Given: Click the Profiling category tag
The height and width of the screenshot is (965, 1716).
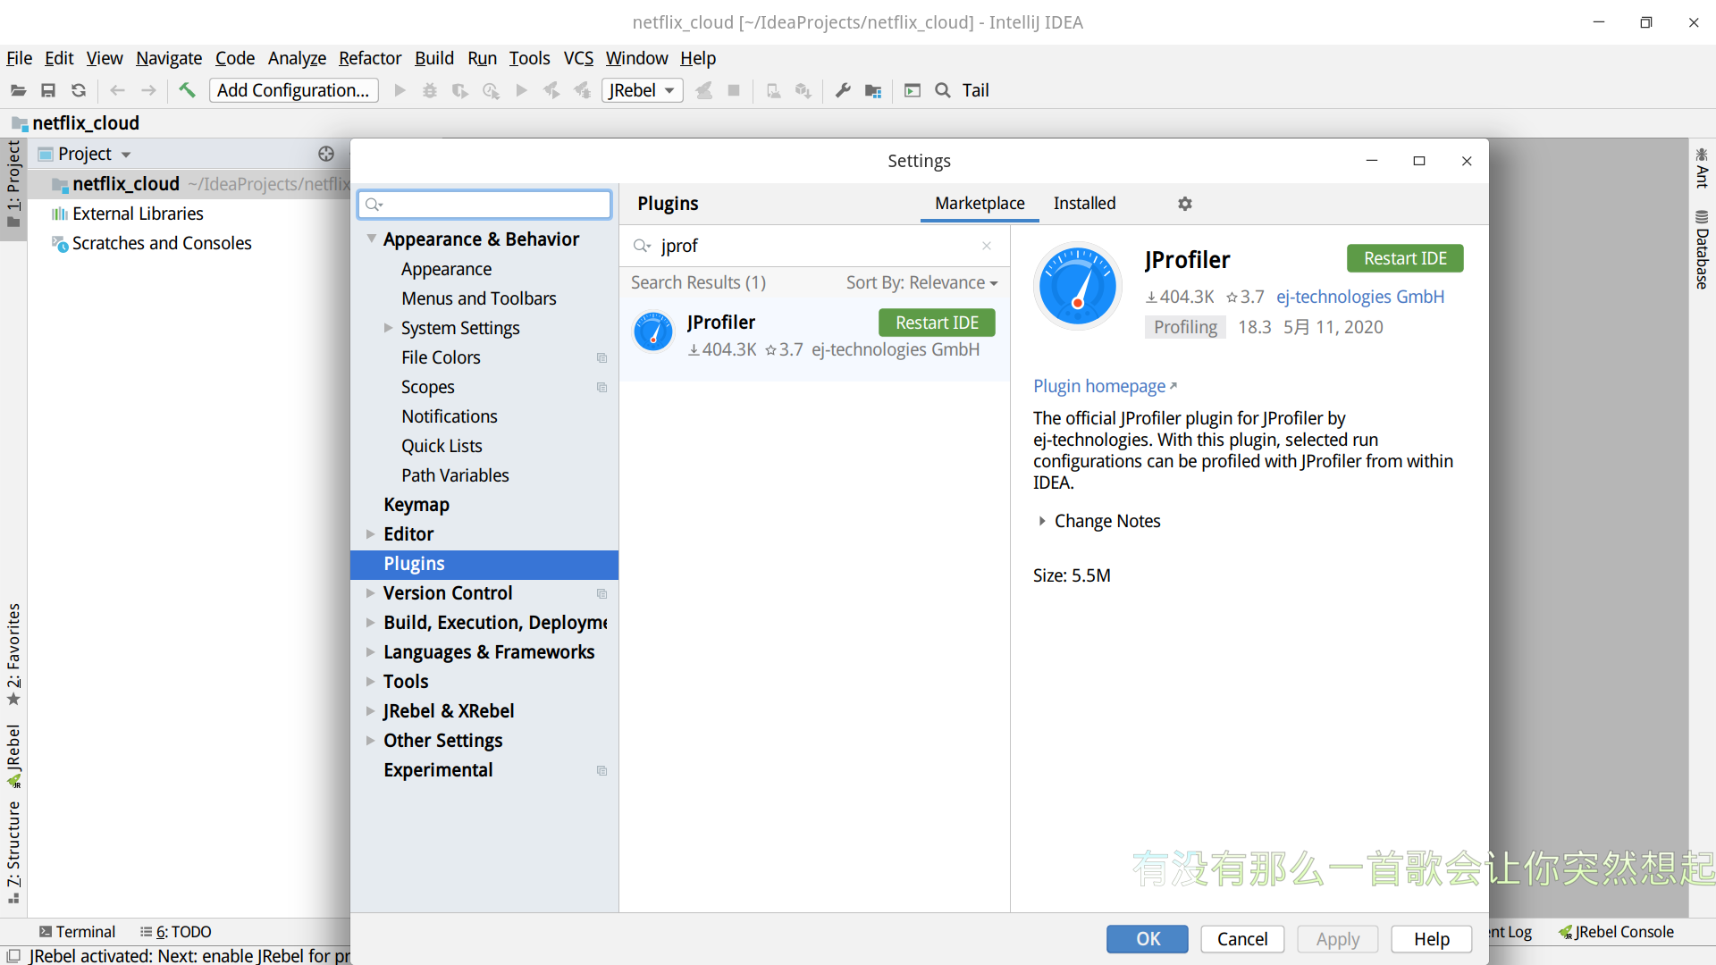Looking at the screenshot, I should [x=1185, y=327].
